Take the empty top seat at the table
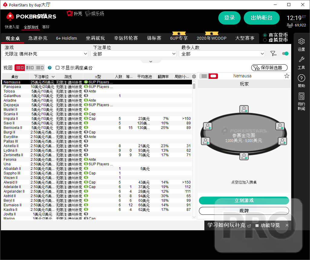The image size is (310, 260). (244, 109)
